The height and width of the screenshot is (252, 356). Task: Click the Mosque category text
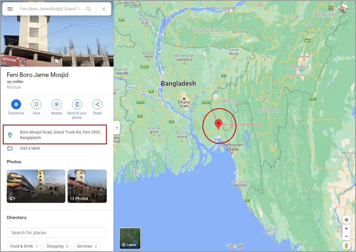click(x=14, y=87)
